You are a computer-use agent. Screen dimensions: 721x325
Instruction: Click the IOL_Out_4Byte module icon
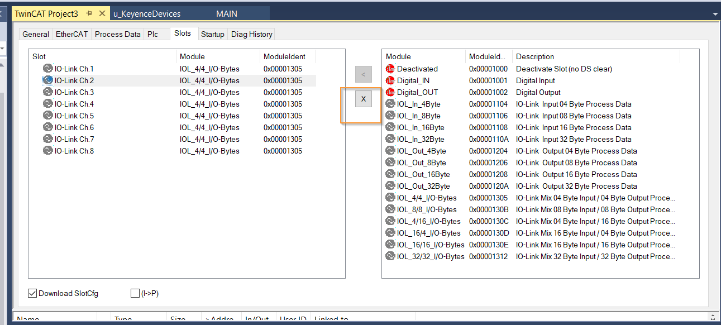[x=390, y=151]
